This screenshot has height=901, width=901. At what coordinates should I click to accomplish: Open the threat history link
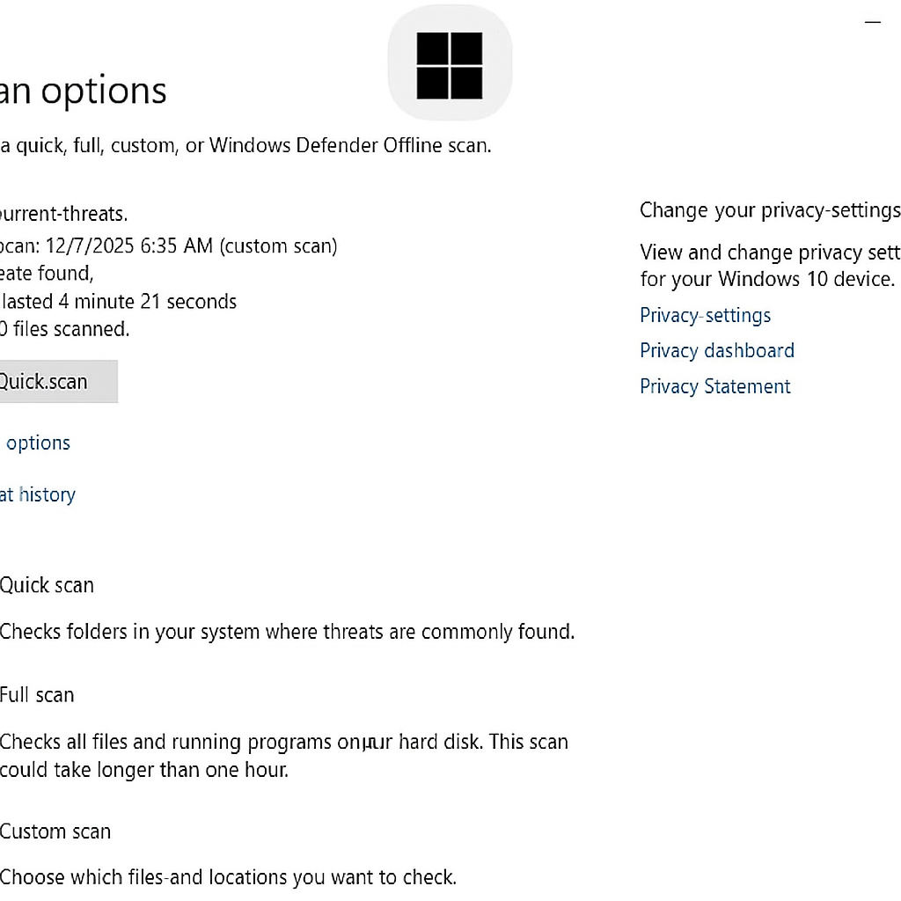[38, 494]
